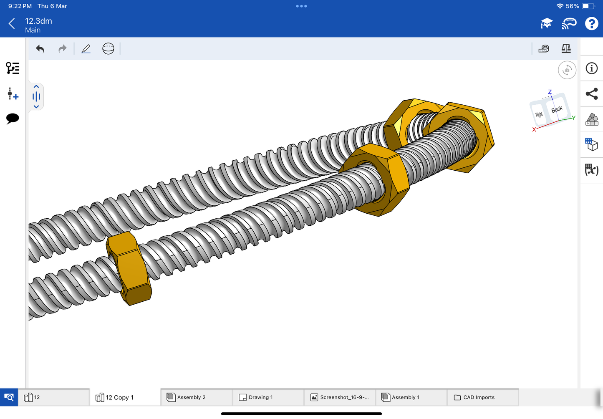
Task: Click the down chevron on the panel handle
Action: click(36, 107)
